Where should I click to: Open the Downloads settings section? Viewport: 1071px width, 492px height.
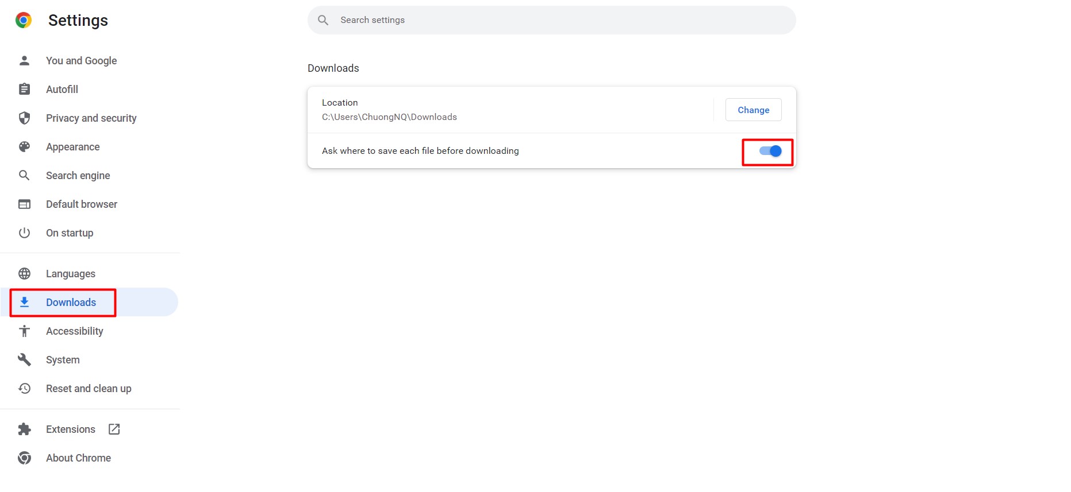[71, 303]
